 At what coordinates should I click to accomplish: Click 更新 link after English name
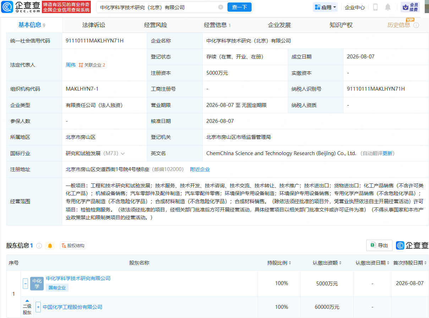click(387, 154)
